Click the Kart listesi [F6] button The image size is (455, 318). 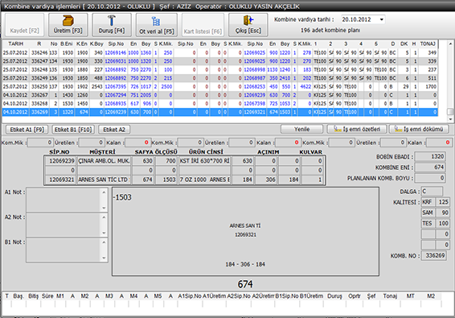[x=203, y=25]
